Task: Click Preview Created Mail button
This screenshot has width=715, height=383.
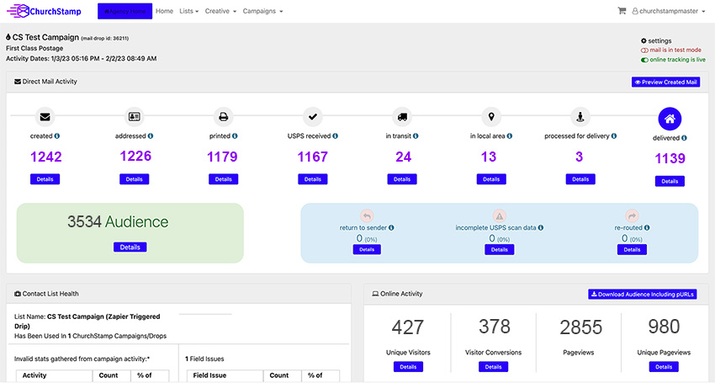Action: pos(665,82)
